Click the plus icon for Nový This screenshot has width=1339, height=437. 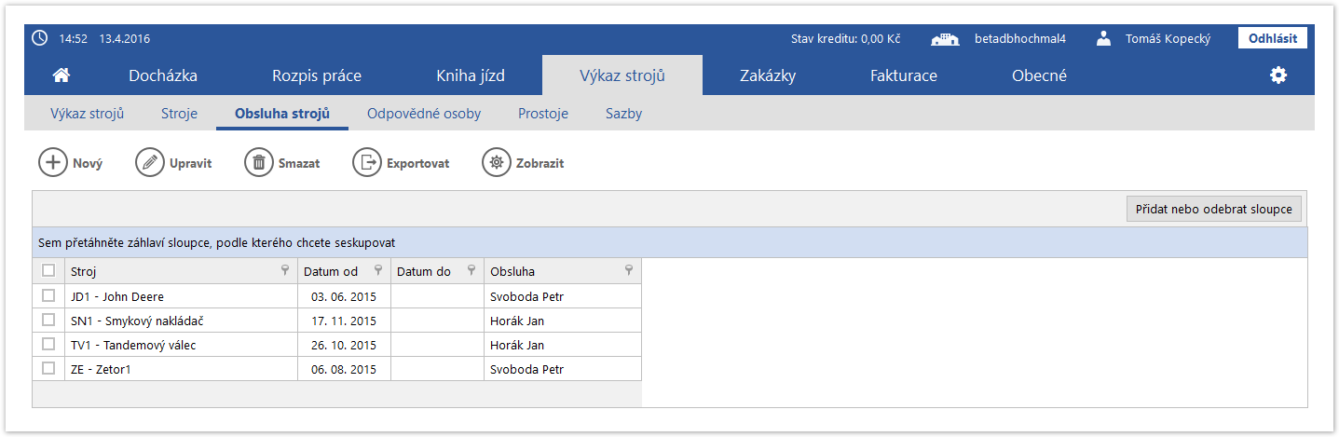pos(53,162)
